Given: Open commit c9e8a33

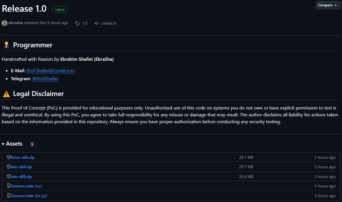Looking at the screenshot, I should tap(109, 23).
